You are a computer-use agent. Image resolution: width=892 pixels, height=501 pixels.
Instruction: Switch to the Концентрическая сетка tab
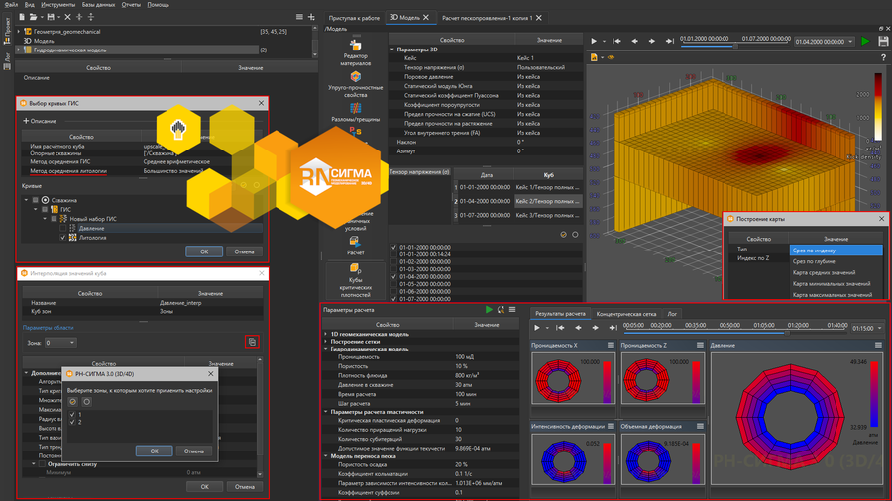click(625, 314)
